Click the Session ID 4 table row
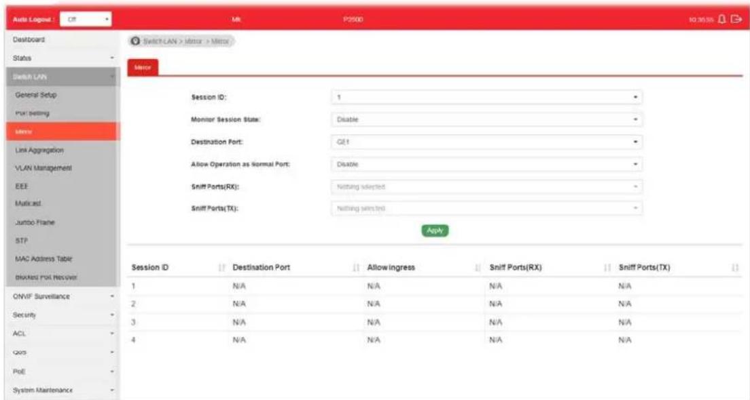 (x=435, y=340)
